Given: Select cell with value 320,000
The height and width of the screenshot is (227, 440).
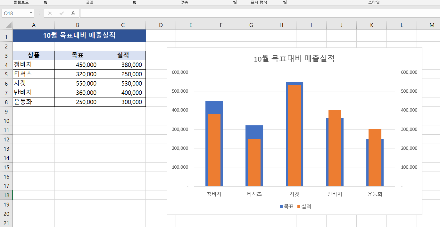Looking at the screenshot, I should [x=77, y=74].
